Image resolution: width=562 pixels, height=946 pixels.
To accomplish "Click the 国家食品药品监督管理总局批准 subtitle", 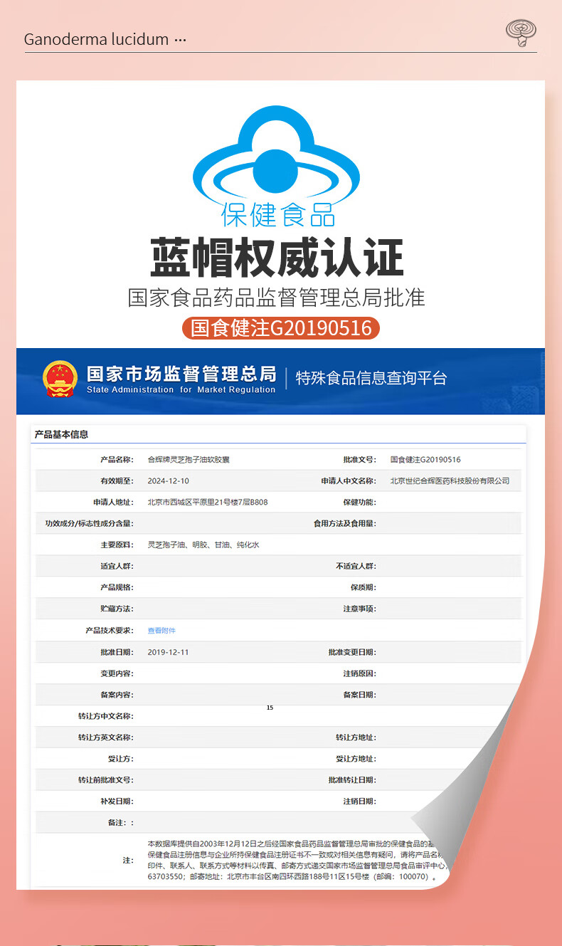I will (277, 297).
